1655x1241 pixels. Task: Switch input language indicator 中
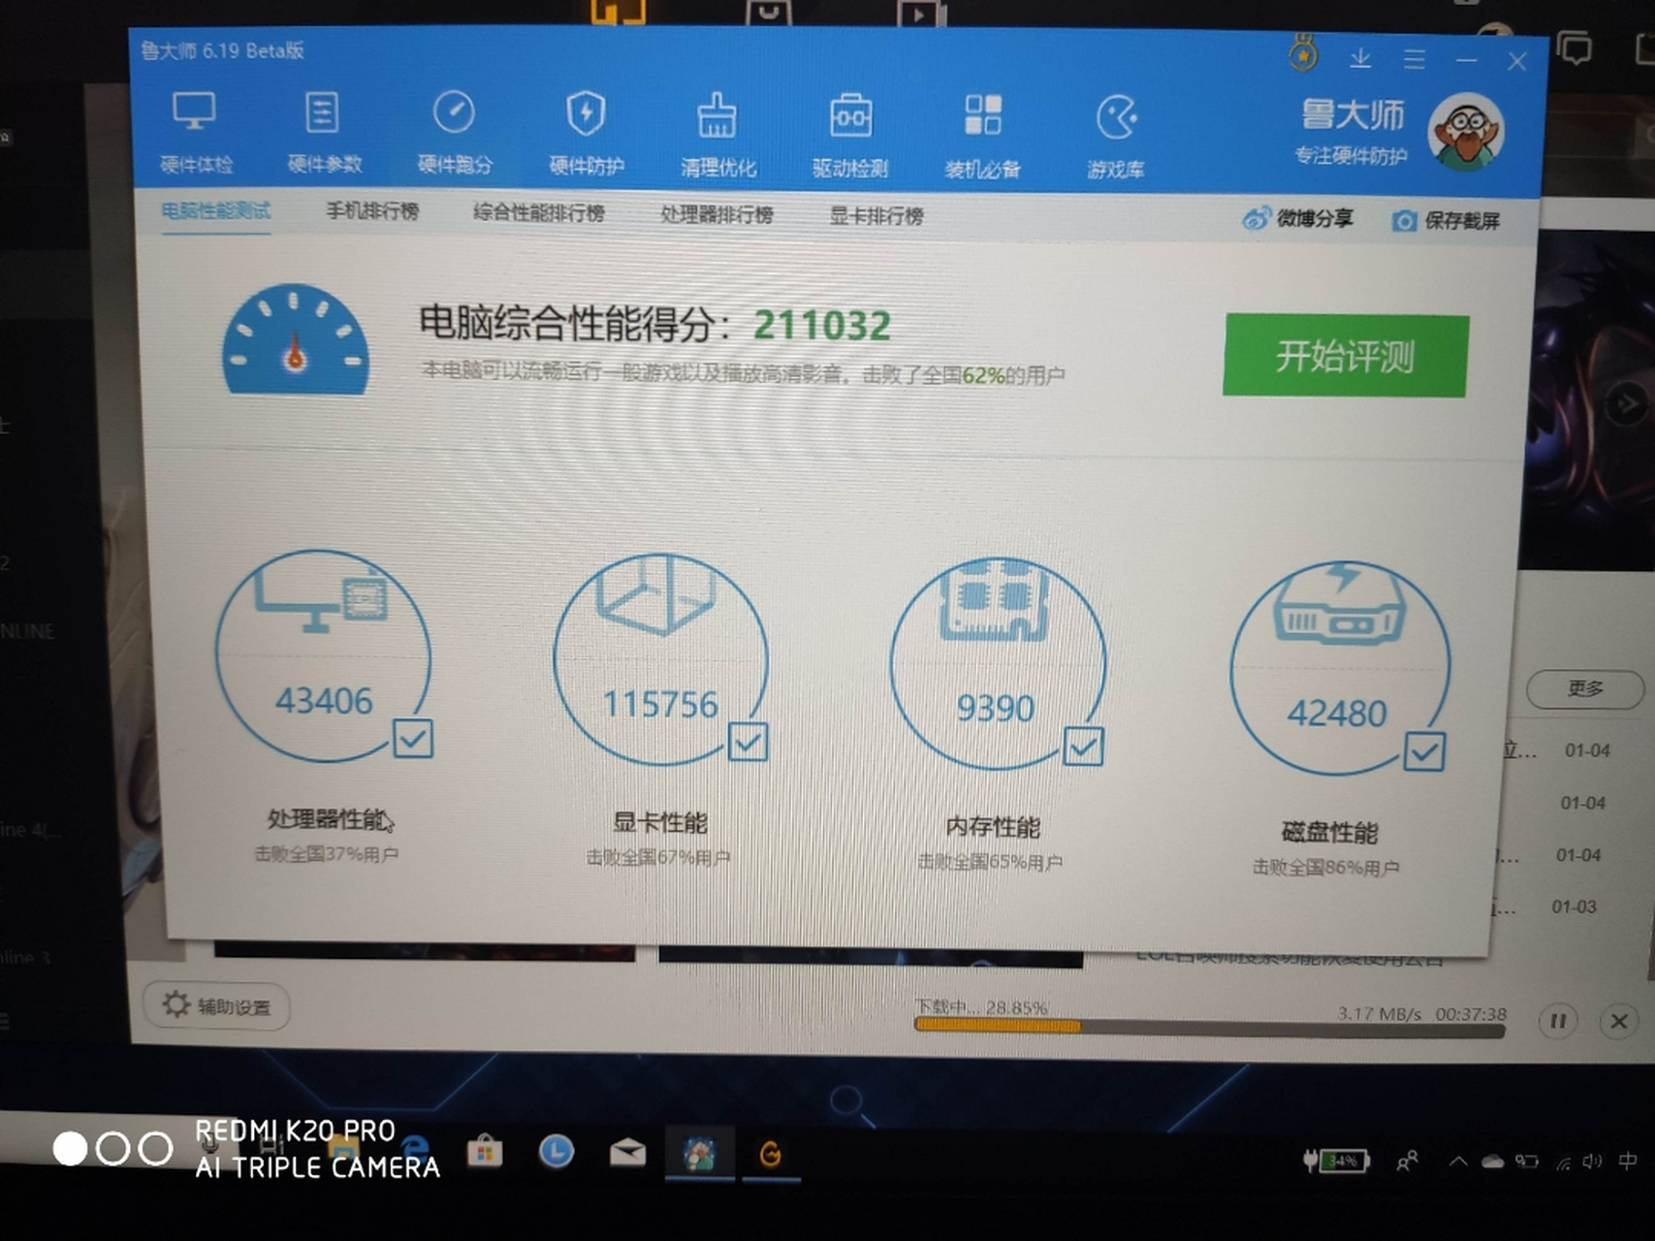pos(1627,1161)
